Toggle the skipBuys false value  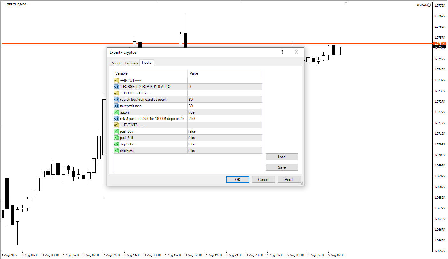pos(225,151)
